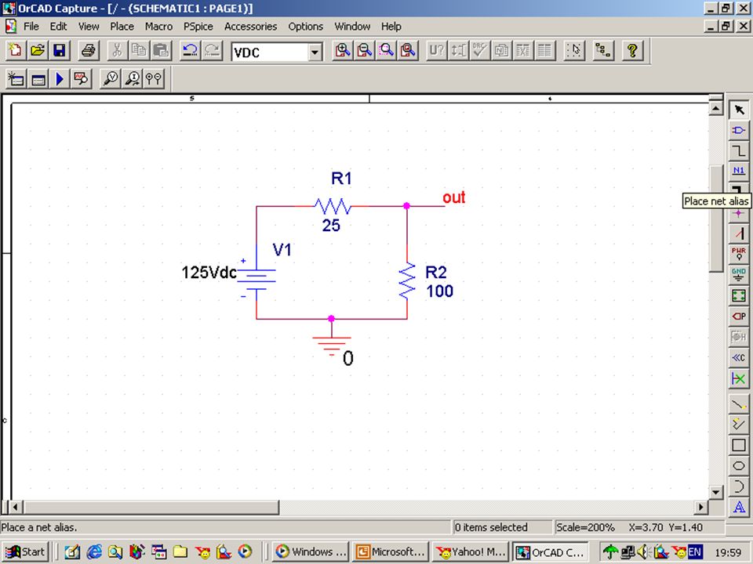This screenshot has width=753, height=564.
Task: Zoom in with the plus magnifier icon
Action: (343, 50)
